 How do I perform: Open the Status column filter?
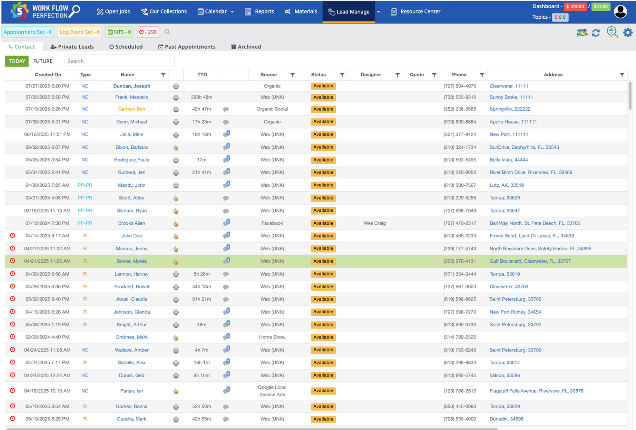click(342, 75)
